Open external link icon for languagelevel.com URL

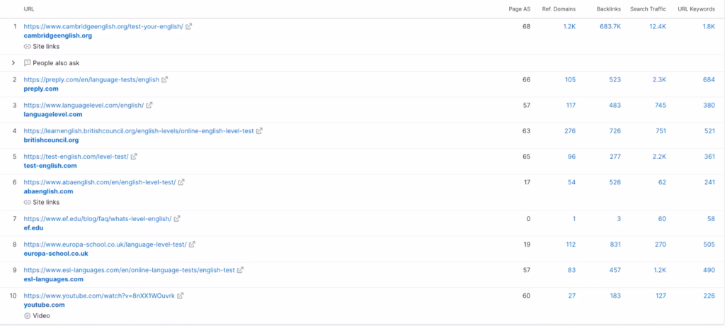pyautogui.click(x=149, y=106)
